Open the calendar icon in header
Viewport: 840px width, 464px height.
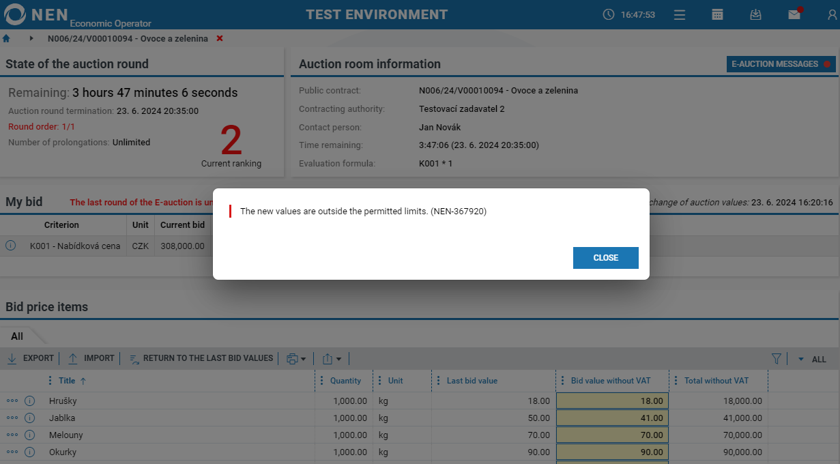click(x=717, y=14)
